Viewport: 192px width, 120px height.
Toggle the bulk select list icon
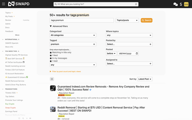point(52,79)
